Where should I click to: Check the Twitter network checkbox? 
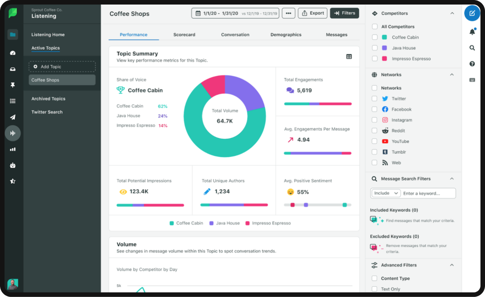[x=374, y=99]
